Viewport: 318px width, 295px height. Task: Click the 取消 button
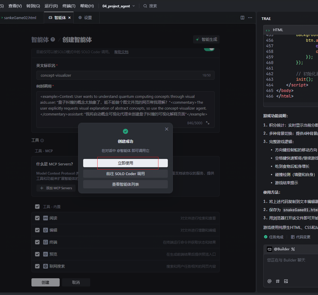coord(76,282)
